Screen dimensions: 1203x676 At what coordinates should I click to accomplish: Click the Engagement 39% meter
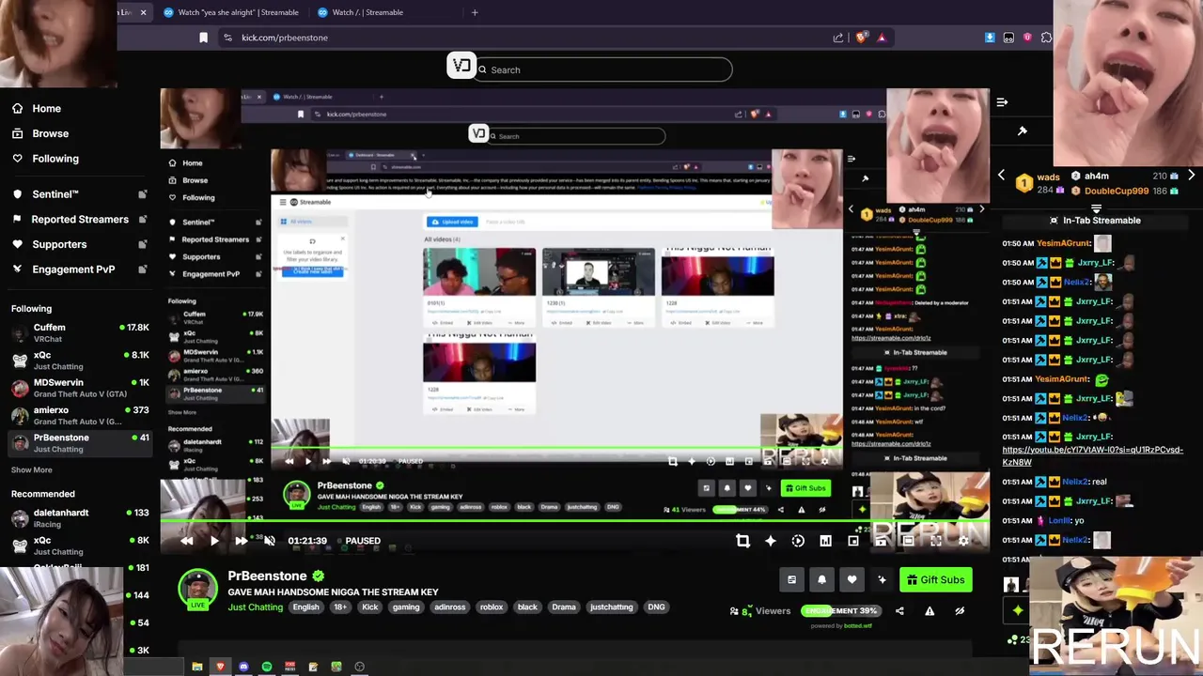(839, 610)
